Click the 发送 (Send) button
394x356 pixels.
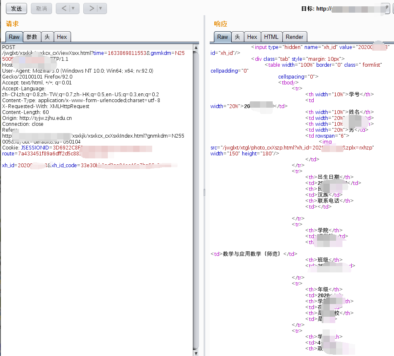coord(16,8)
